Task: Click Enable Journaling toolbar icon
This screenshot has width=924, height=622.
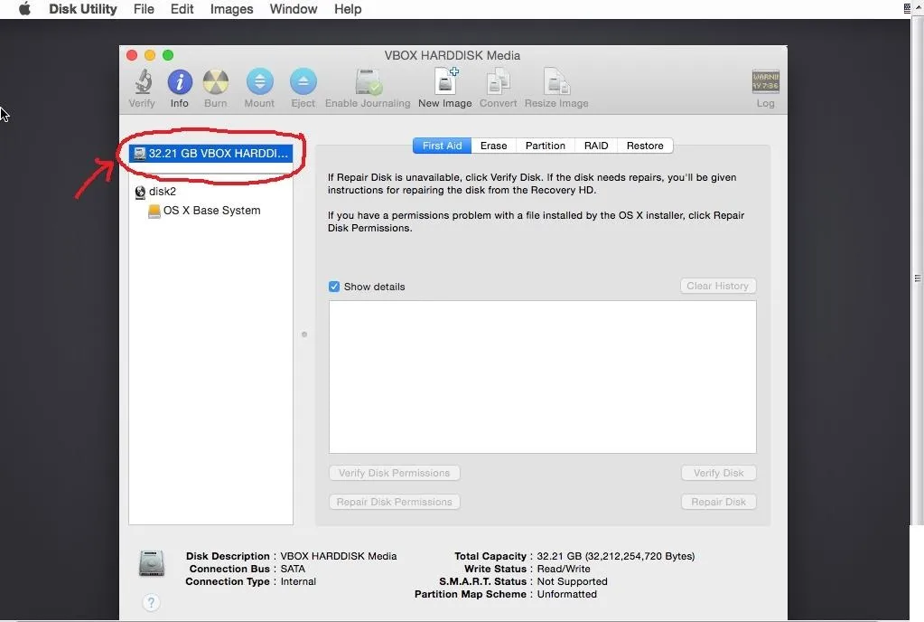Action: click(x=369, y=82)
